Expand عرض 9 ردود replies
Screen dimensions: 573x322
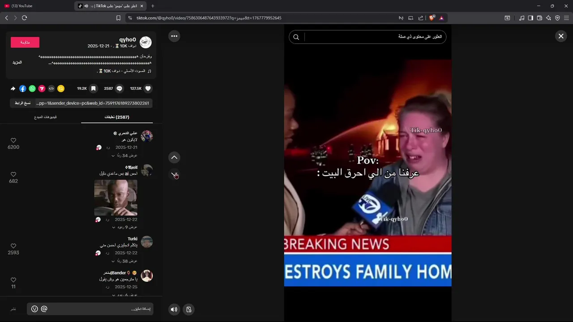[x=124, y=227]
